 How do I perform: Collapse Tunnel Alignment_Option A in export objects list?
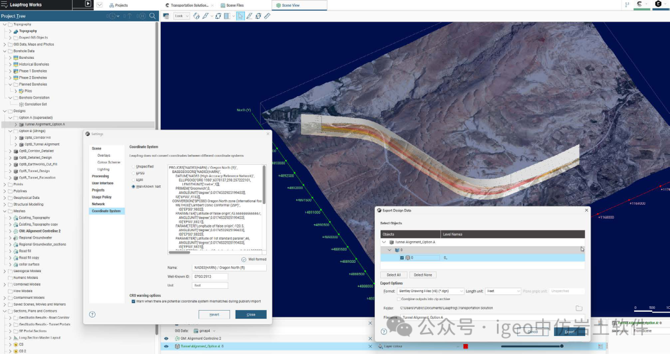(384, 242)
